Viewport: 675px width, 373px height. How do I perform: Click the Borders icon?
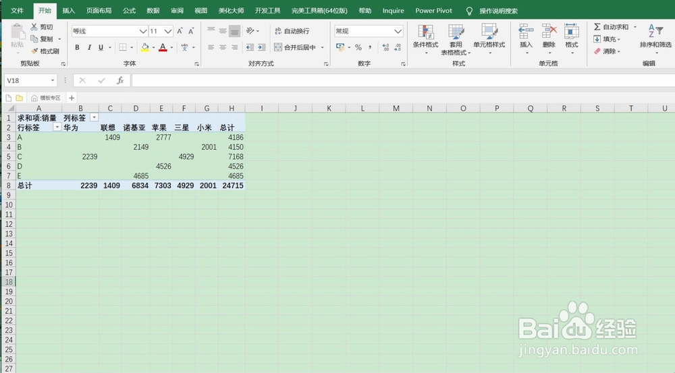123,47
